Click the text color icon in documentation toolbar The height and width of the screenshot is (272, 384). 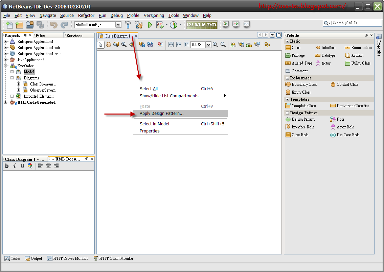coord(30,166)
